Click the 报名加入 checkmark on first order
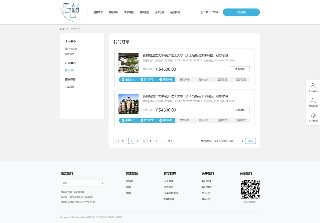This screenshot has height=223, width=320. [123, 79]
